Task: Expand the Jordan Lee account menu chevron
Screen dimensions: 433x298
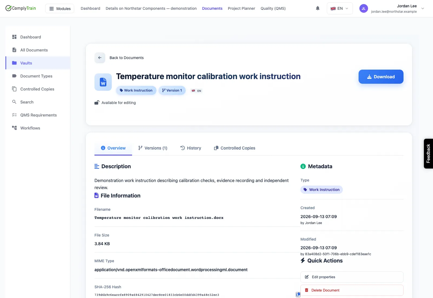Action: pyautogui.click(x=423, y=8)
